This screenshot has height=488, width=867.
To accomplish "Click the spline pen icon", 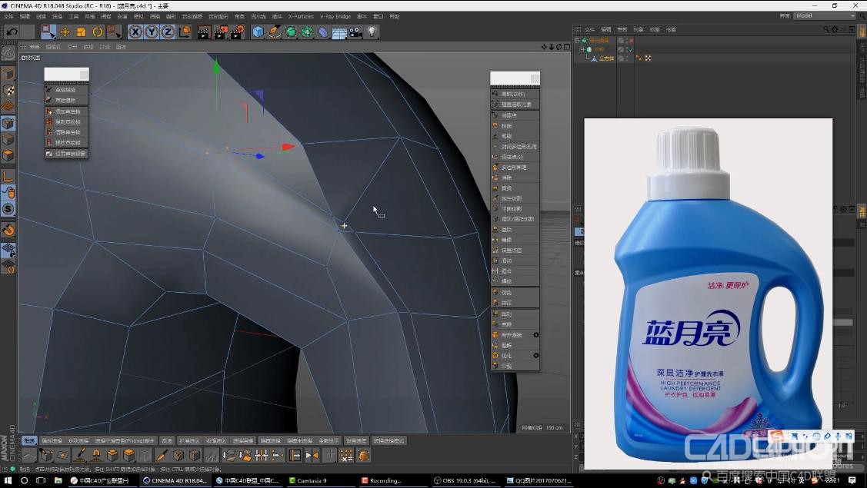I will 274,32.
